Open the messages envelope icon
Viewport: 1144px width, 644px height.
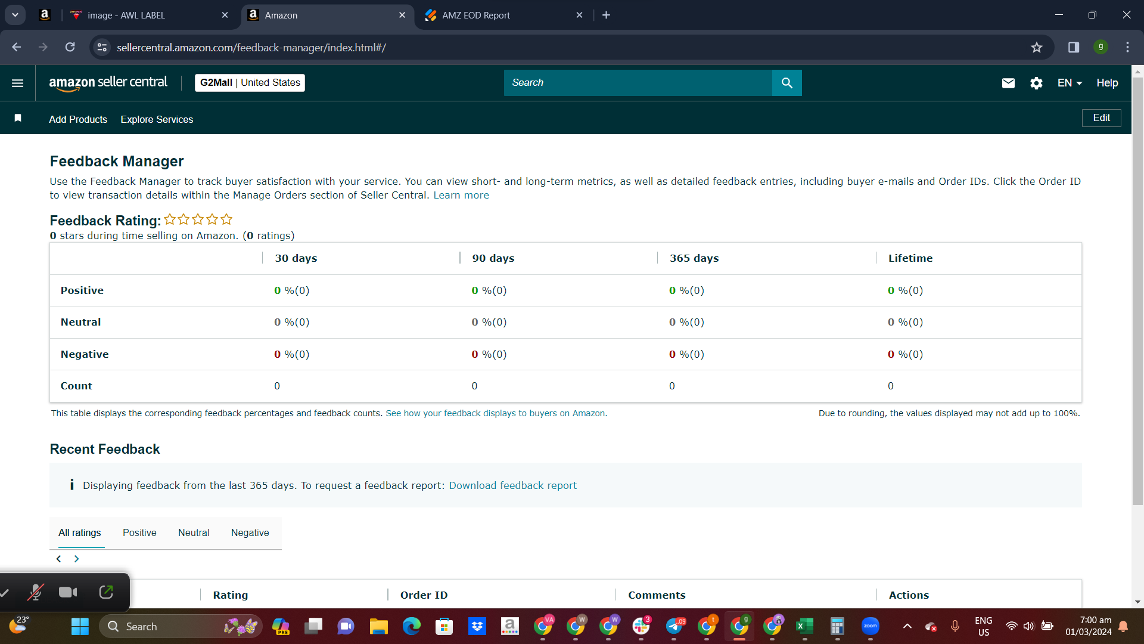pyautogui.click(x=1008, y=83)
